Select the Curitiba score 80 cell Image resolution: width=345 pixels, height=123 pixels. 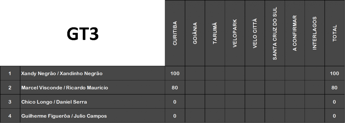pos(175,87)
